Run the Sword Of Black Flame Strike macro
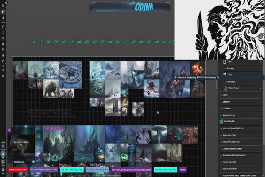 (44, 169)
